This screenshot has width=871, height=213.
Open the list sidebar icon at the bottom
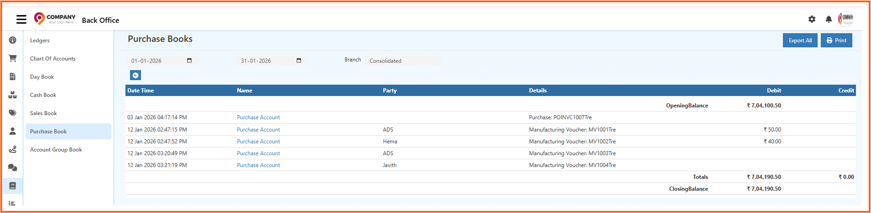point(12,203)
